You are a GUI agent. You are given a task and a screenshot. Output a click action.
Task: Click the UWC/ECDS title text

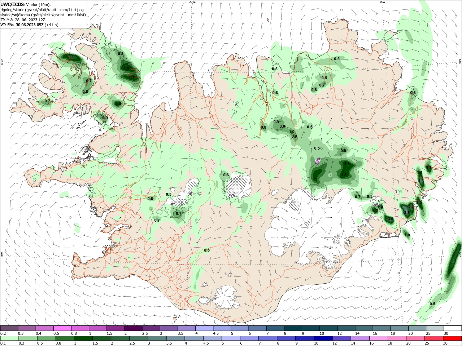12,4
